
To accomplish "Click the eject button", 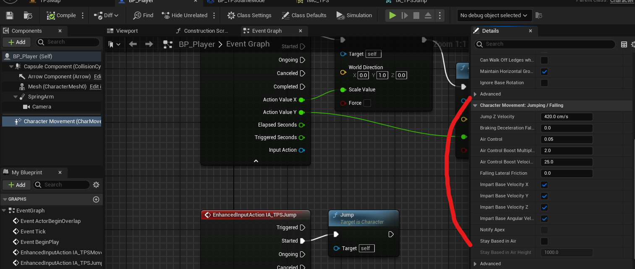I will click(428, 16).
